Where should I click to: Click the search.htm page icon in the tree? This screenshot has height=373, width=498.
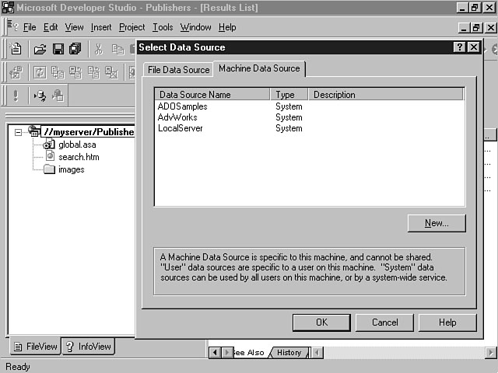coord(50,156)
